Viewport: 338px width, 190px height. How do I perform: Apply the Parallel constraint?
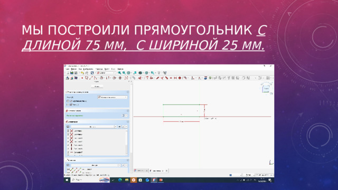[x=158, y=78]
